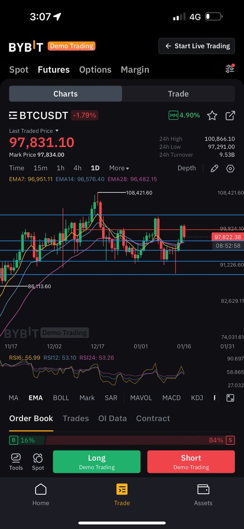Switch to the Futures tab
Viewport: 244px width, 529px height.
click(x=54, y=70)
